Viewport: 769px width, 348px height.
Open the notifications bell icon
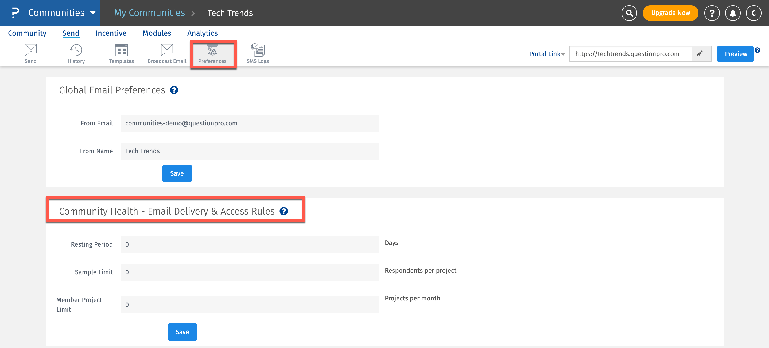733,13
